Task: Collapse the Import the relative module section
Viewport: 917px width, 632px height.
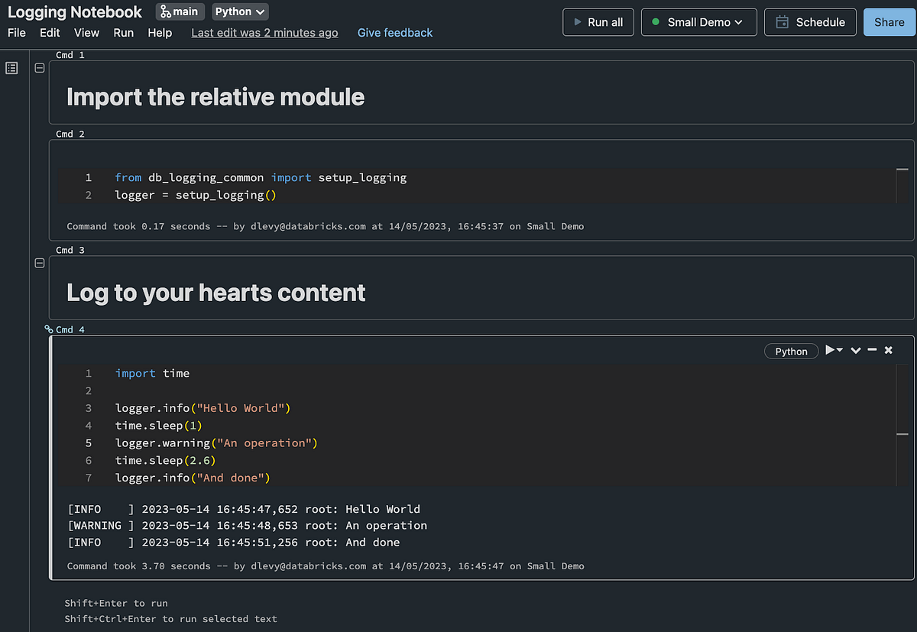Action: (39, 67)
